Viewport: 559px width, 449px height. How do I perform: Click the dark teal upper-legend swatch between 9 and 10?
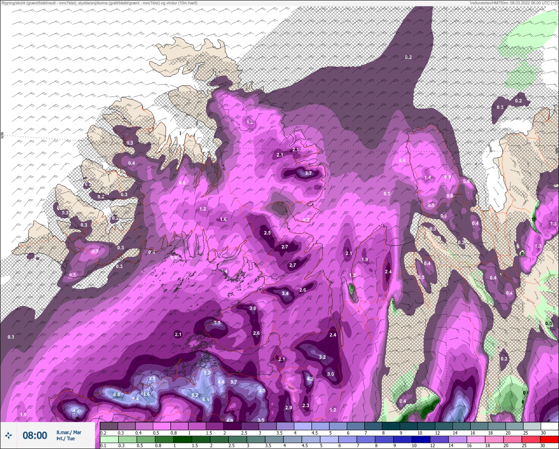[x=408, y=426]
